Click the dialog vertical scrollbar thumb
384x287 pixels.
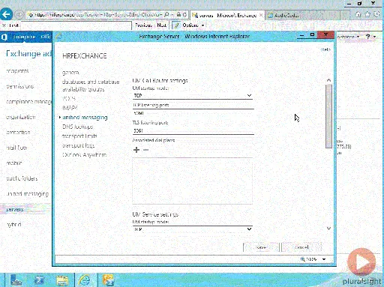point(328,116)
